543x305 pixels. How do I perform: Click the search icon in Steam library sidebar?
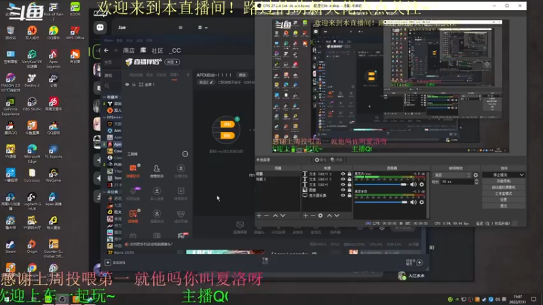107,86
